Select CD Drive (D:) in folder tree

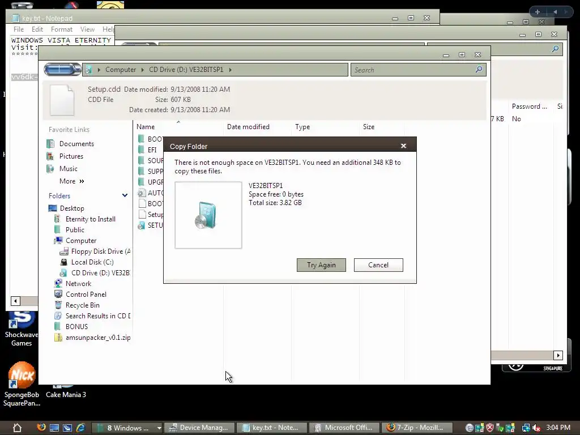tap(100, 272)
